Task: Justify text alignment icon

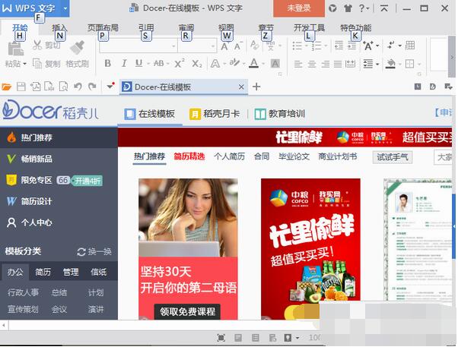Action: 338,64
